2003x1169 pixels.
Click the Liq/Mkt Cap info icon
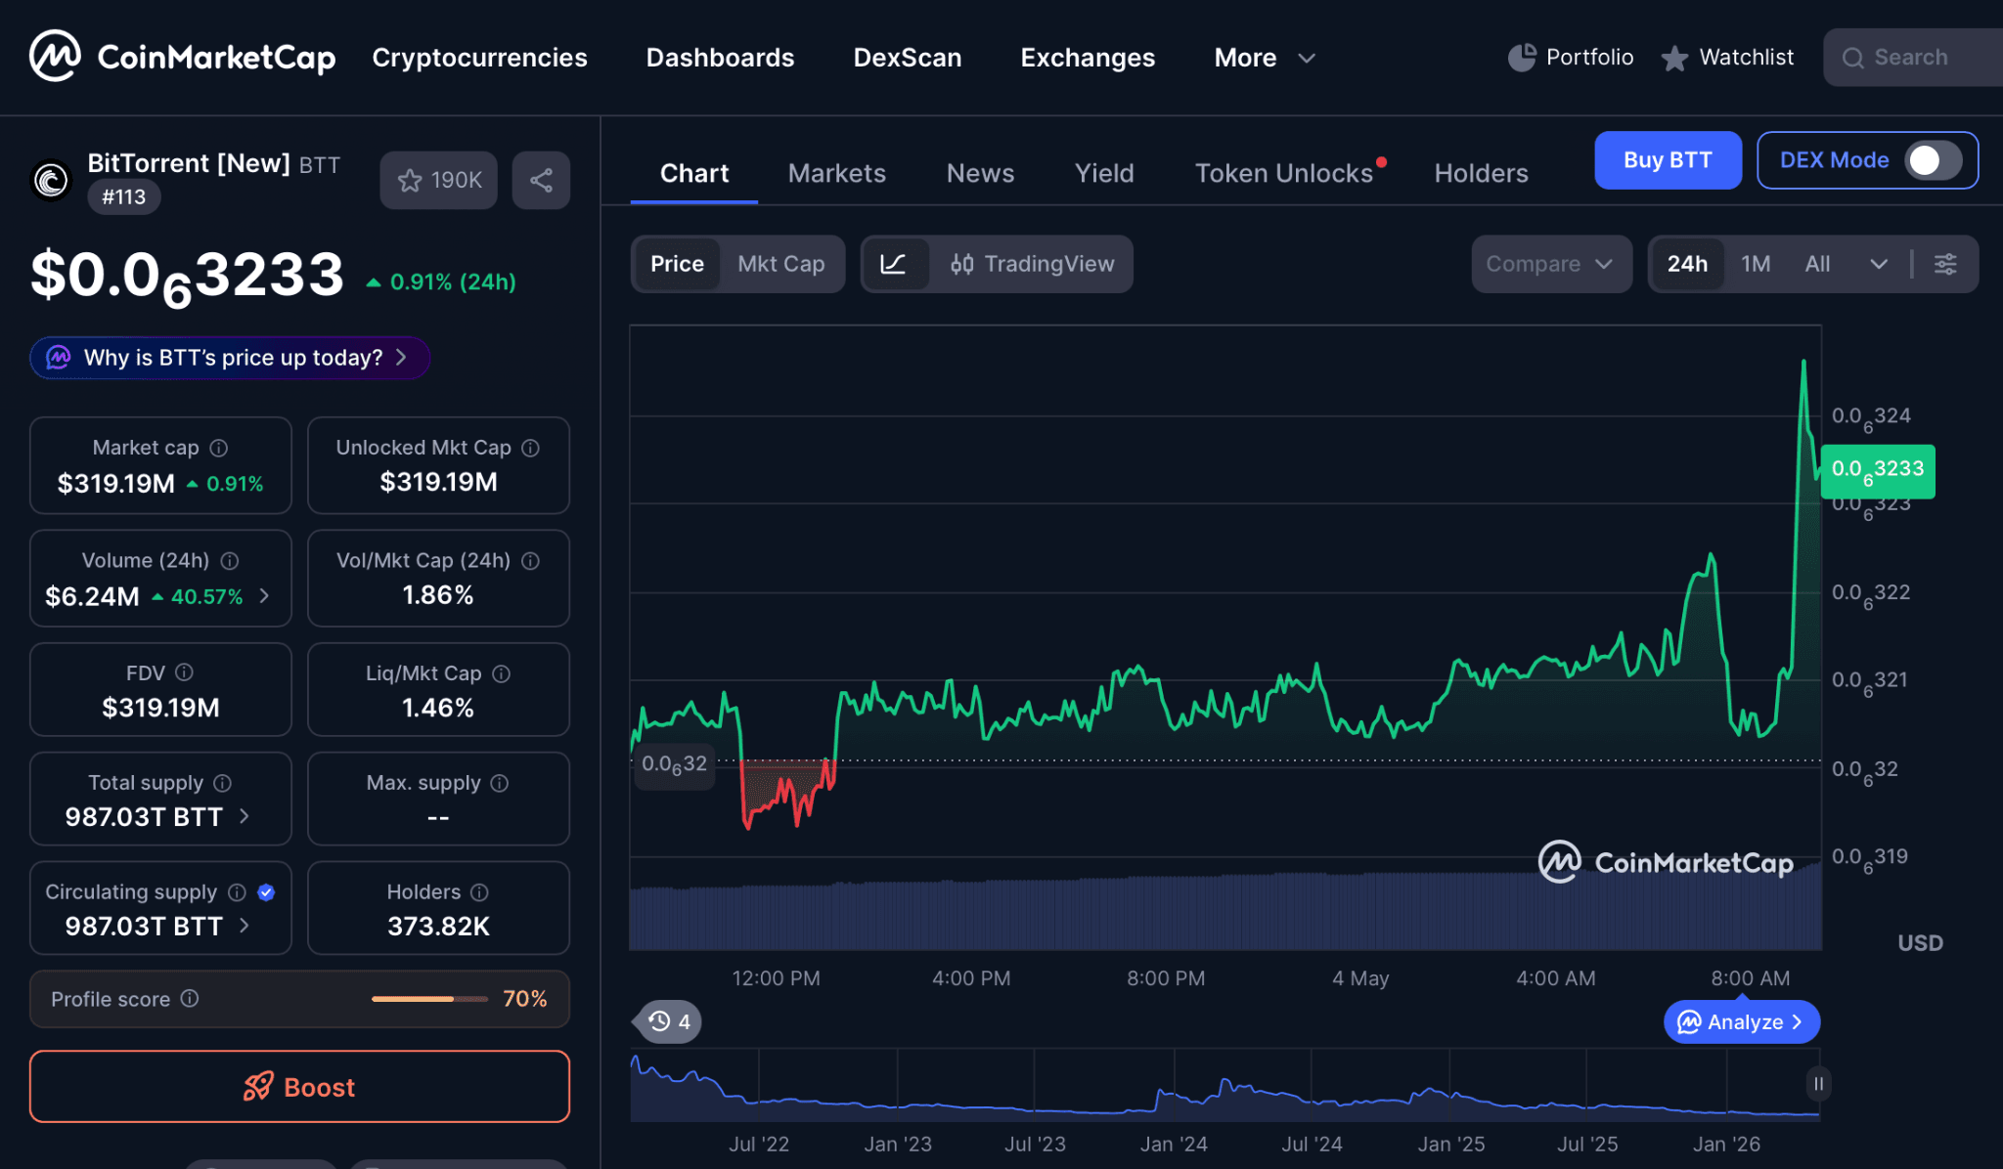click(x=501, y=673)
